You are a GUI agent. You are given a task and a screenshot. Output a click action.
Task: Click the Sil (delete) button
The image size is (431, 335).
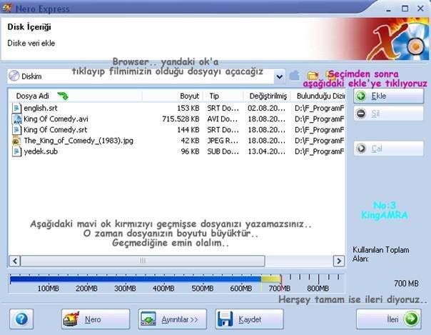(x=388, y=114)
